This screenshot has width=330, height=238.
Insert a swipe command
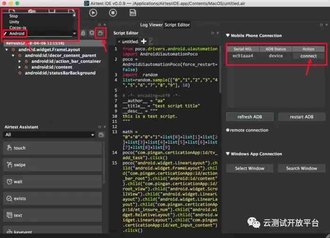point(53,165)
